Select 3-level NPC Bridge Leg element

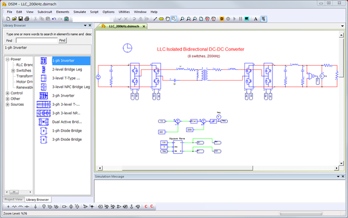[x=71, y=87]
